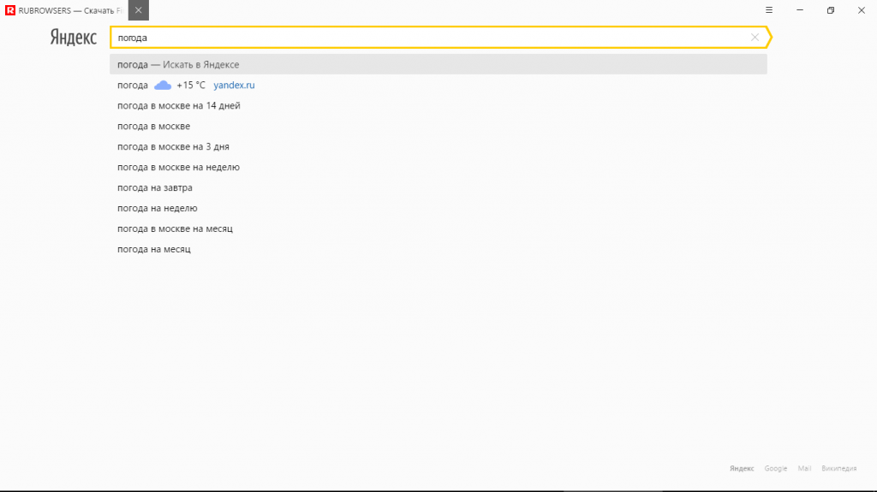The image size is (877, 492).
Task: Open the browser hamburger menu
Action: tap(769, 10)
